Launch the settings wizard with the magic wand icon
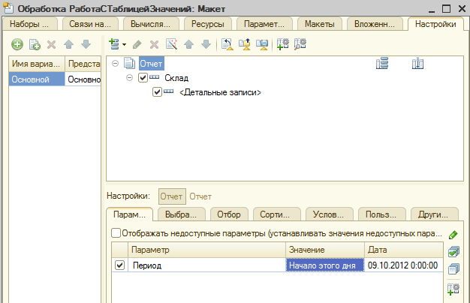 [x=171, y=44]
